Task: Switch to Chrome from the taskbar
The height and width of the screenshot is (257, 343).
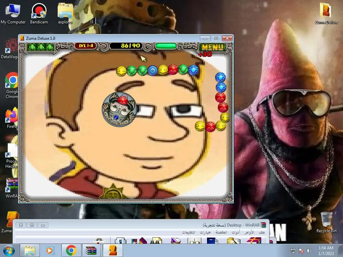Action: [71, 250]
